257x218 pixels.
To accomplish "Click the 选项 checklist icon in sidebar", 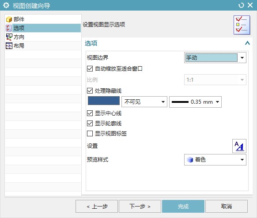I will coord(9,28).
